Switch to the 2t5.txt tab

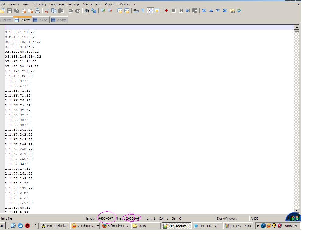point(59,20)
